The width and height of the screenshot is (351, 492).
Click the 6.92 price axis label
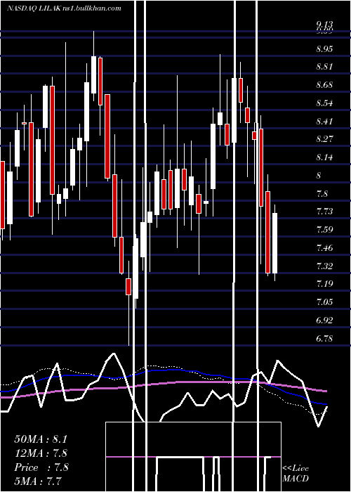[x=324, y=321]
